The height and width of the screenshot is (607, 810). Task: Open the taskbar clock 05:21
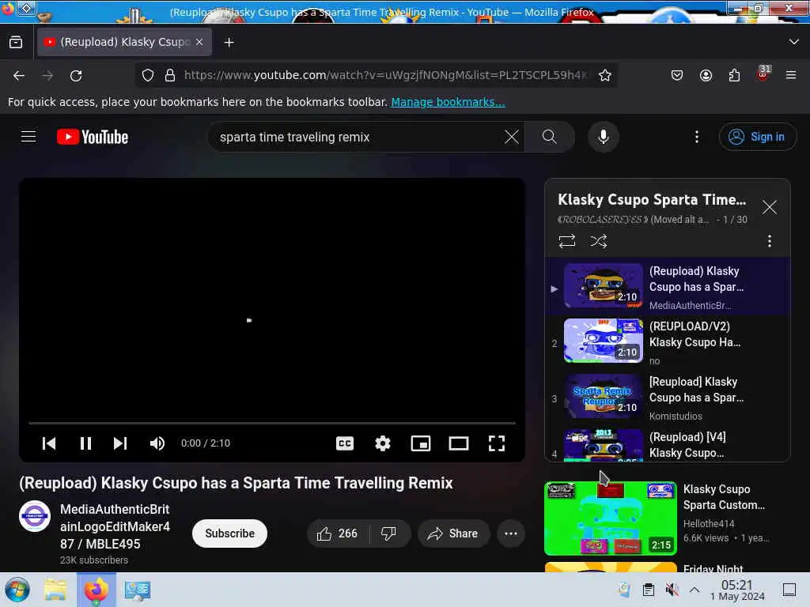click(737, 590)
